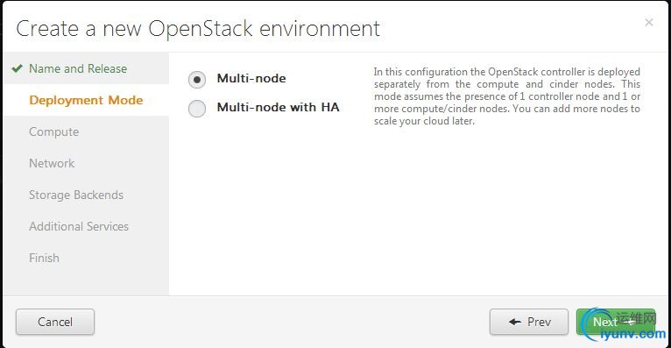The image size is (671, 348).
Task: Close the Create new OpenStack environment dialog
Action: tap(649, 22)
